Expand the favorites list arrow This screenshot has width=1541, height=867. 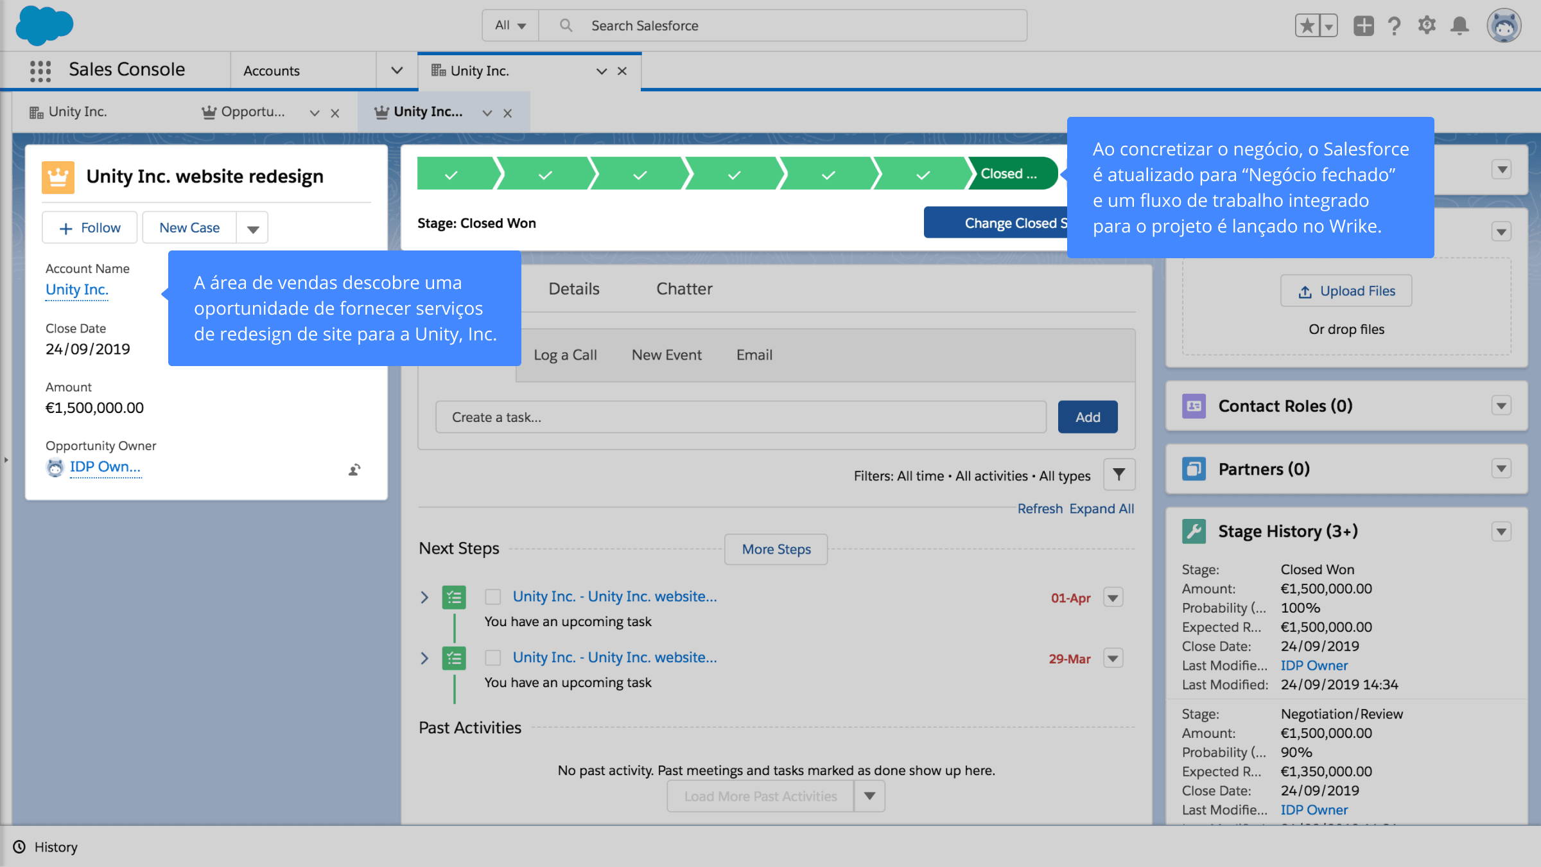click(x=1328, y=26)
